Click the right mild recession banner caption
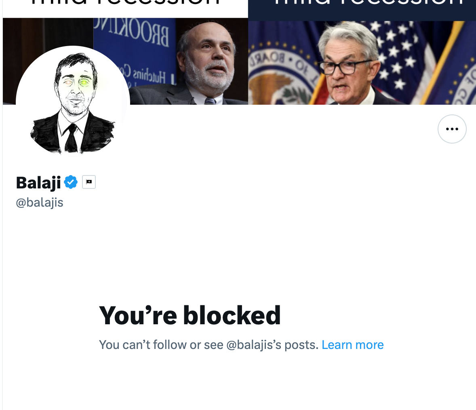Screen dimensions: 476x410 pos(362,4)
